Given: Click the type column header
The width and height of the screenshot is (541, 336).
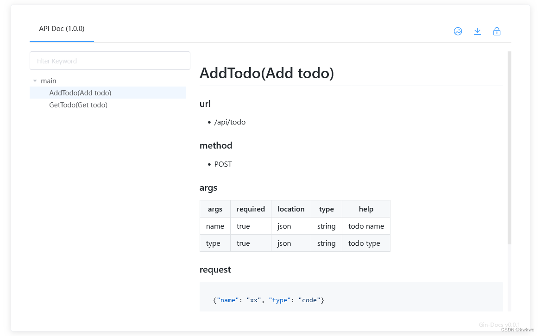Looking at the screenshot, I should pyautogui.click(x=327, y=209).
